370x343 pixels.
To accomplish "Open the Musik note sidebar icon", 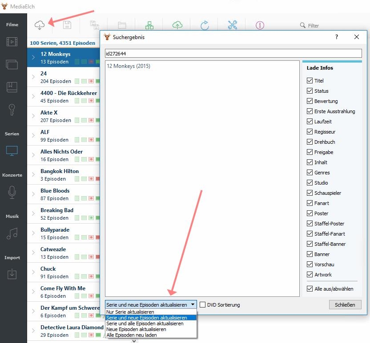I will (12, 233).
